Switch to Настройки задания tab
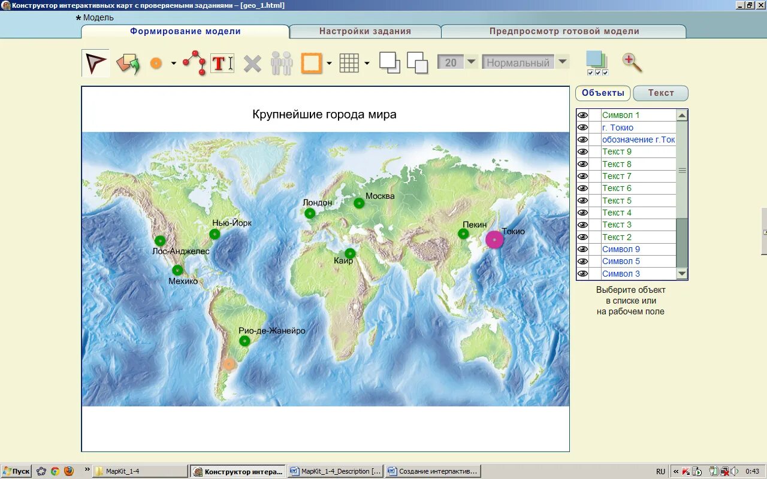The height and width of the screenshot is (479, 767). pos(365,31)
